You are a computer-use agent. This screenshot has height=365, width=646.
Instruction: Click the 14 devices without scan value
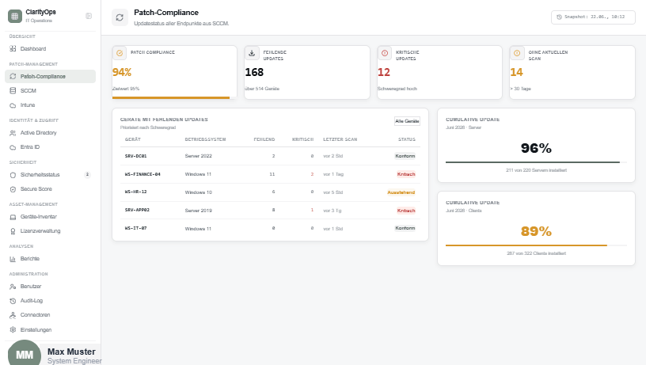516,73
